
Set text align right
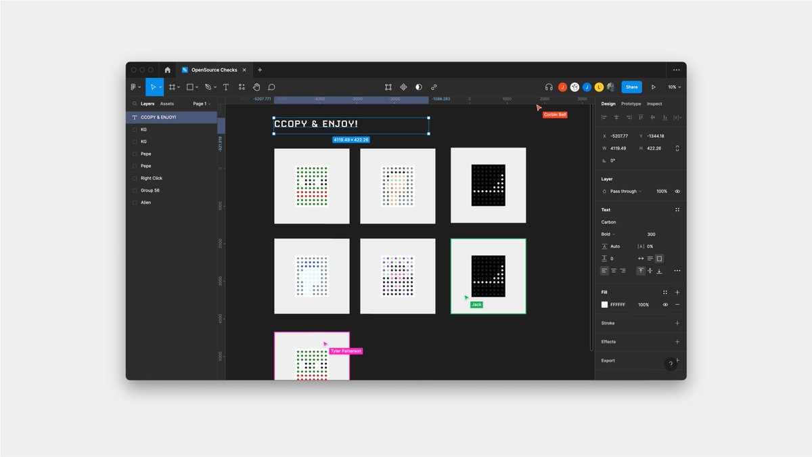coord(623,271)
